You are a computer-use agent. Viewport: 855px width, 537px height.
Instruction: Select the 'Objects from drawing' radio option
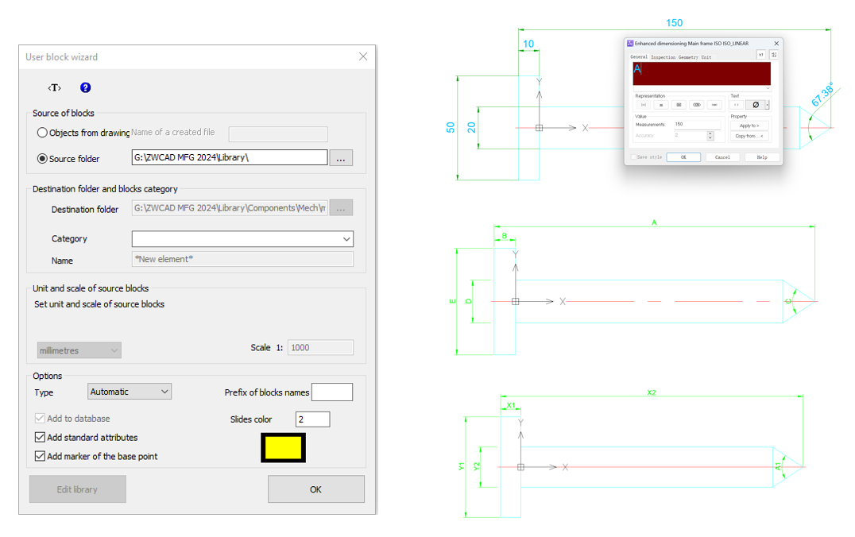click(x=42, y=133)
